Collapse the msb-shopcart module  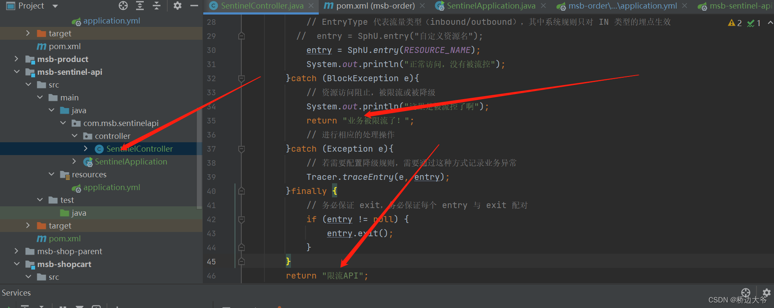pyautogui.click(x=16, y=264)
